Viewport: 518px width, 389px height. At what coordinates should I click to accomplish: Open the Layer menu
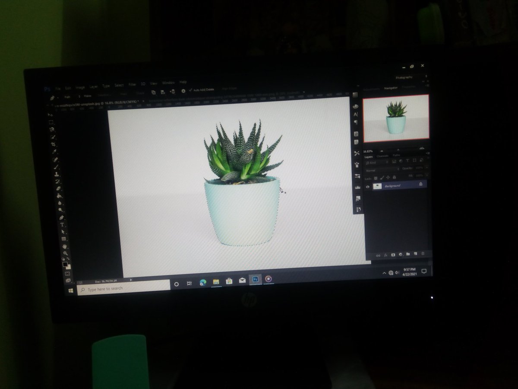pyautogui.click(x=94, y=87)
